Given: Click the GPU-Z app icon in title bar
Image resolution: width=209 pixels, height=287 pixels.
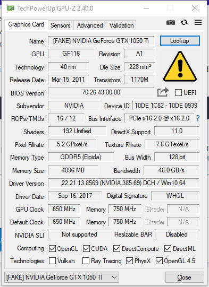Looking at the screenshot, I should (x=10, y=8).
